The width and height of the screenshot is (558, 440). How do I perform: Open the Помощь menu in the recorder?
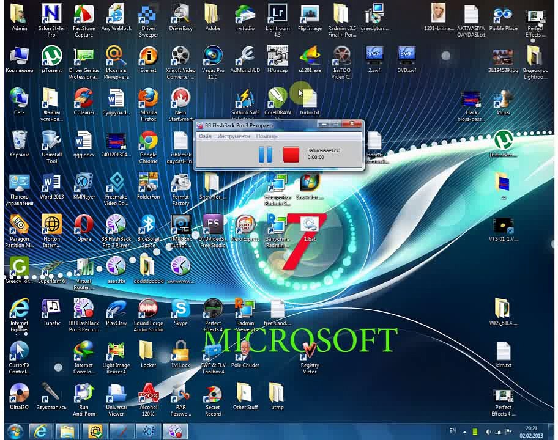(x=267, y=136)
